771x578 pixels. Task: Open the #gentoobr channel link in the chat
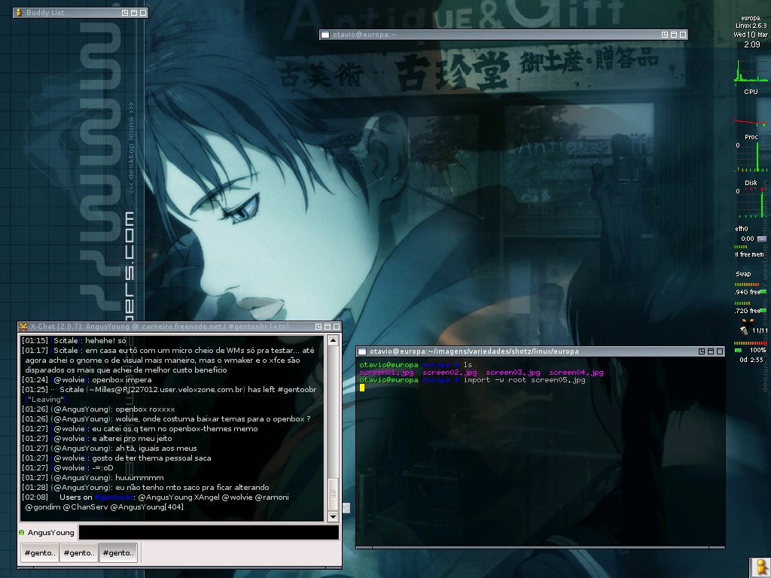114,497
